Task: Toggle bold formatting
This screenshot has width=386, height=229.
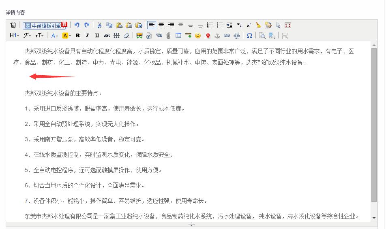Action: coord(77,36)
